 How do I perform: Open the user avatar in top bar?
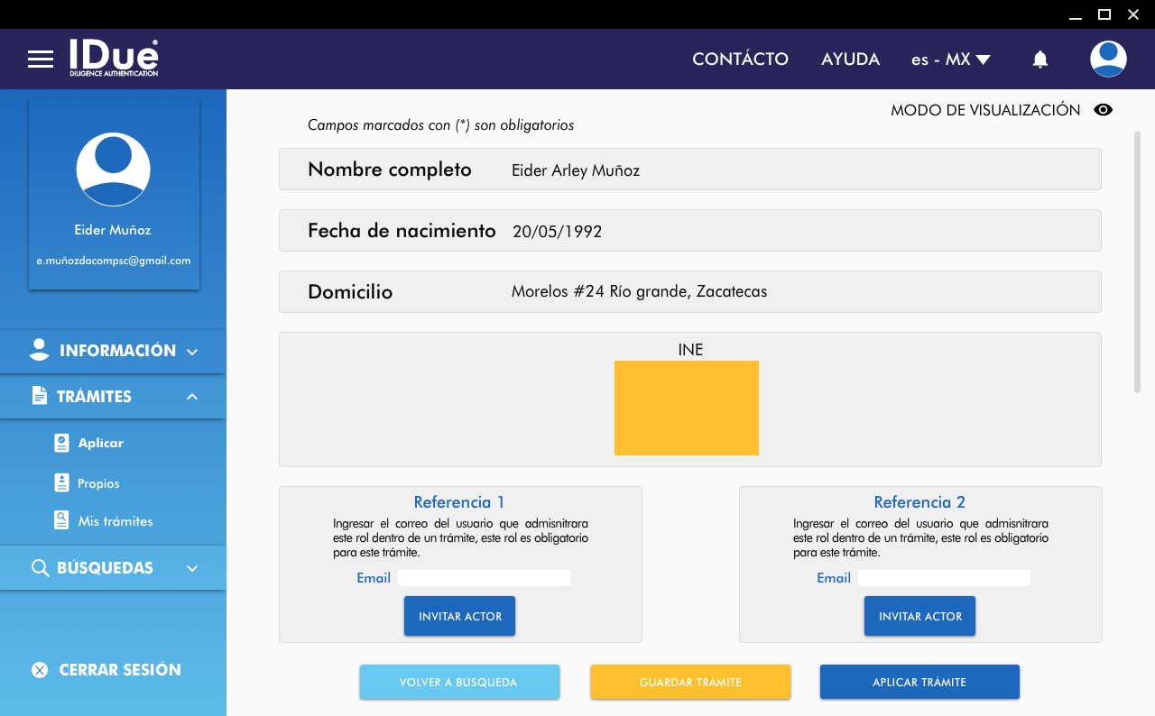(x=1108, y=60)
